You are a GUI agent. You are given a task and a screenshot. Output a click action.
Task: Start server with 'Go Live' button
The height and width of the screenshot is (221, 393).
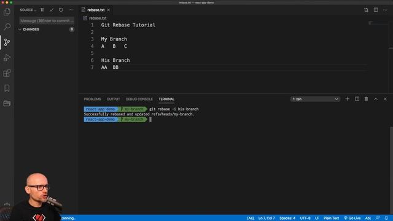pos(352,218)
